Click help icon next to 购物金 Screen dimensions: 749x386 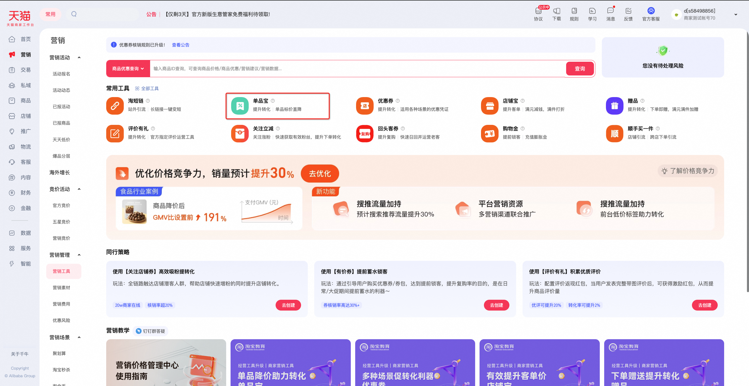(x=523, y=128)
